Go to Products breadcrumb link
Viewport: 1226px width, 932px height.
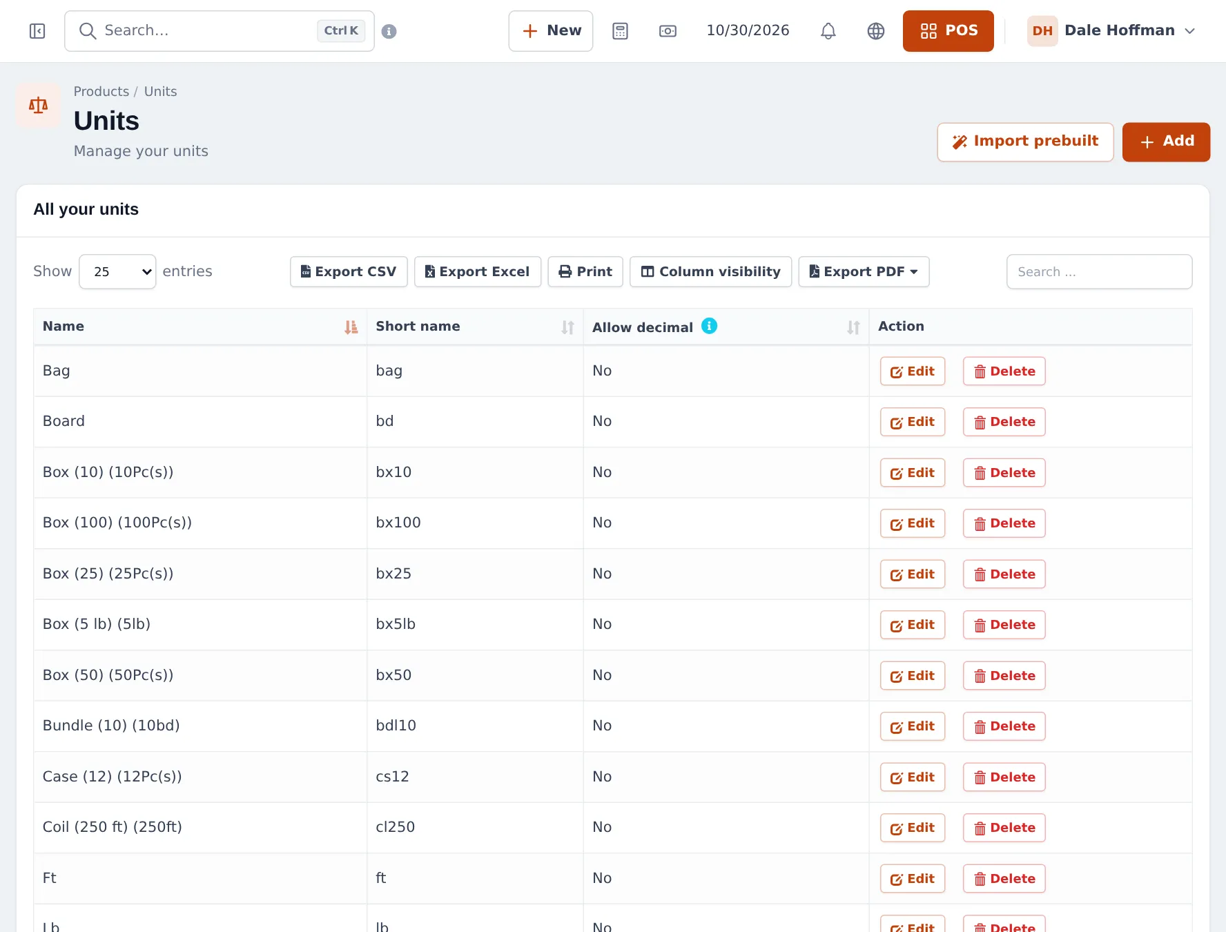[x=101, y=92]
